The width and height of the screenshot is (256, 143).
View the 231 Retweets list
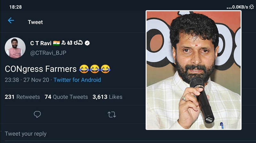click(22, 97)
